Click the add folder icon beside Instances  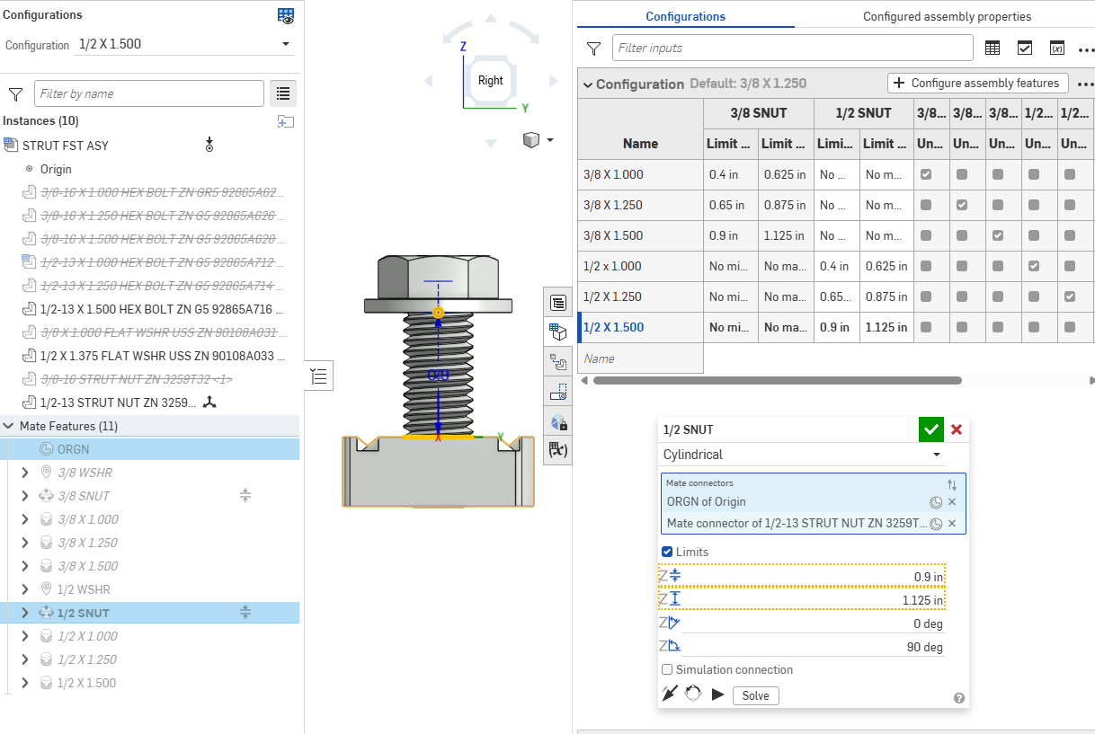point(286,121)
